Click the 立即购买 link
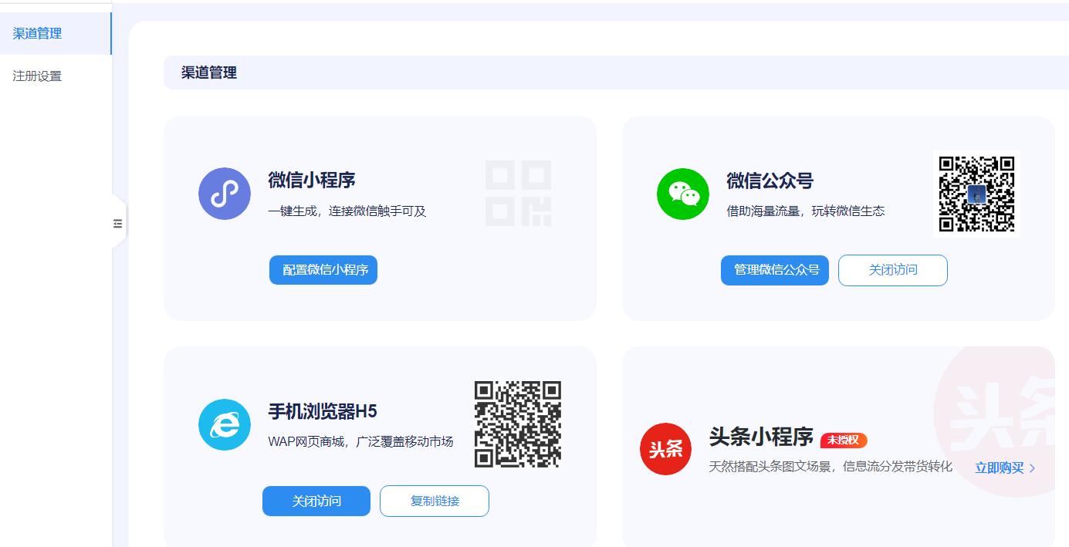 coord(1000,468)
